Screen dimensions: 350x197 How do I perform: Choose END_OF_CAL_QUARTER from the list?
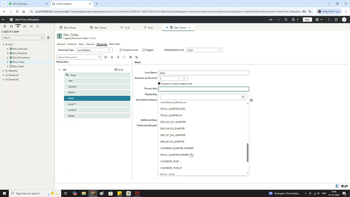pos(173,135)
